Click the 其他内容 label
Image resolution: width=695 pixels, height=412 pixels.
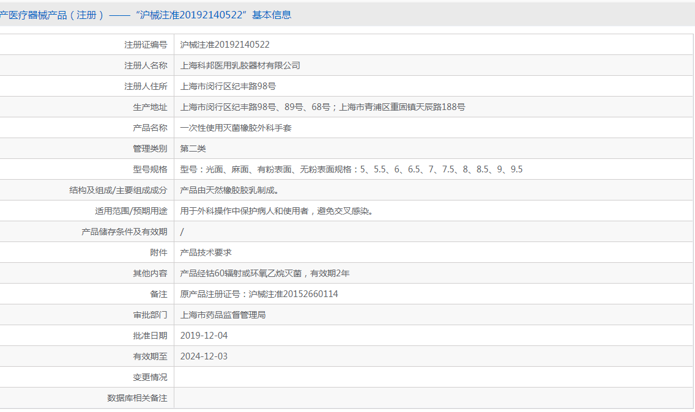[x=151, y=274]
